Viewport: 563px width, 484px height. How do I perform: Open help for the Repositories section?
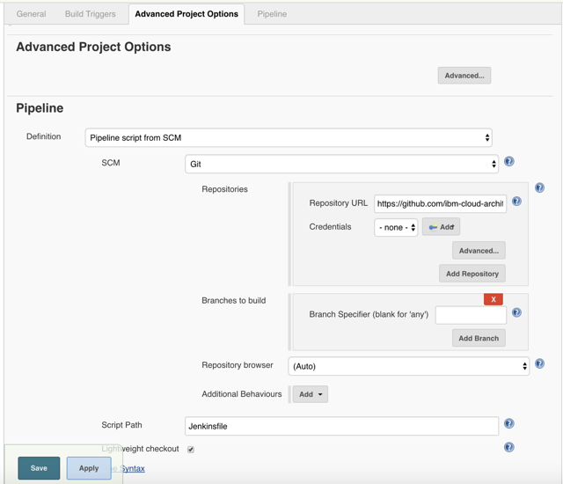(x=539, y=187)
